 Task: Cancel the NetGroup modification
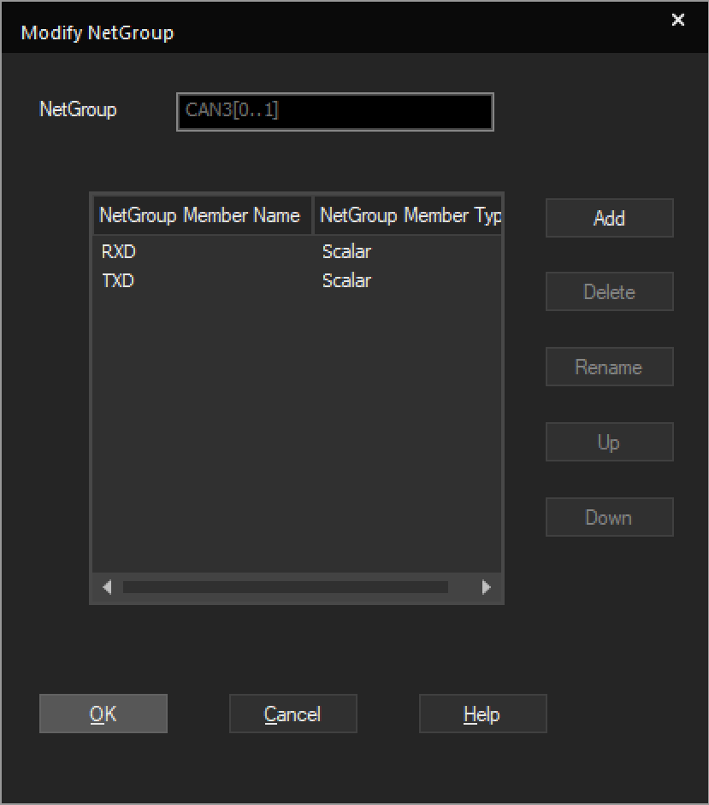[292, 714]
